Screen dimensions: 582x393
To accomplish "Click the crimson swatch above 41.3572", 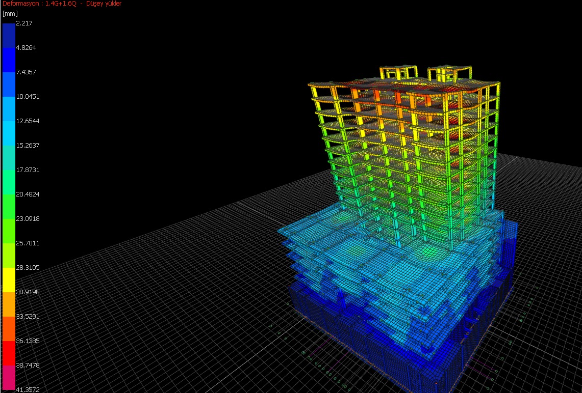I will [9, 377].
